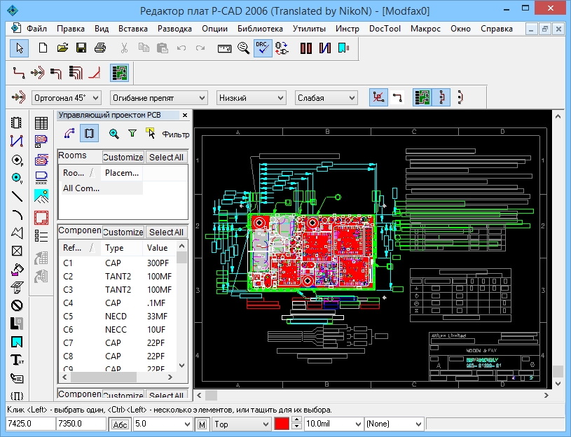Click the Place Text tool
Image resolution: width=571 pixels, height=437 pixels.
[18, 360]
